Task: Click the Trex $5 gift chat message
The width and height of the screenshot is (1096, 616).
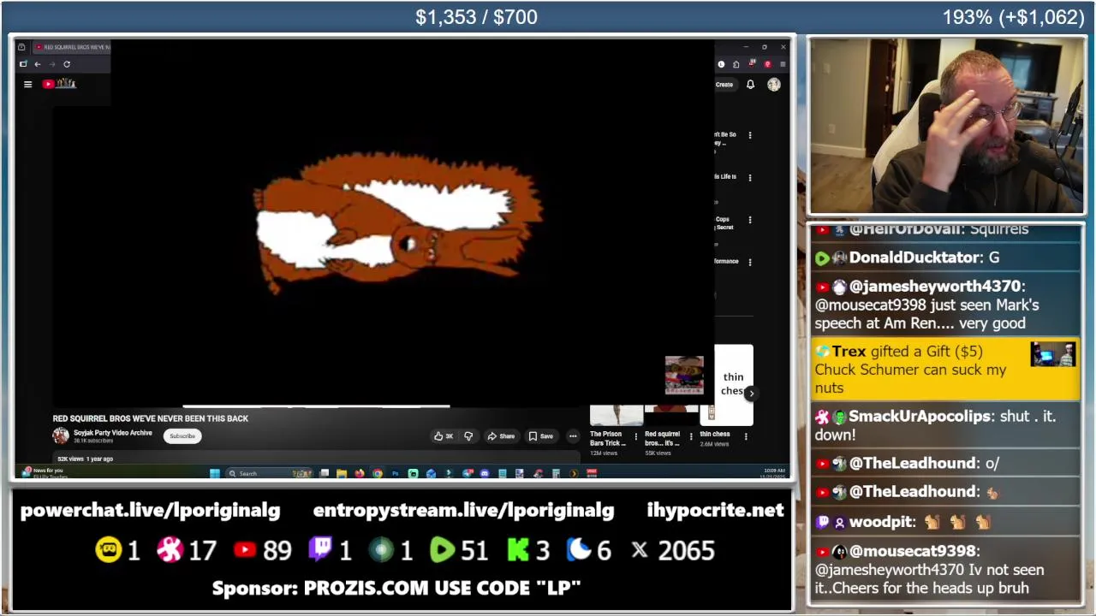Action: coord(945,370)
